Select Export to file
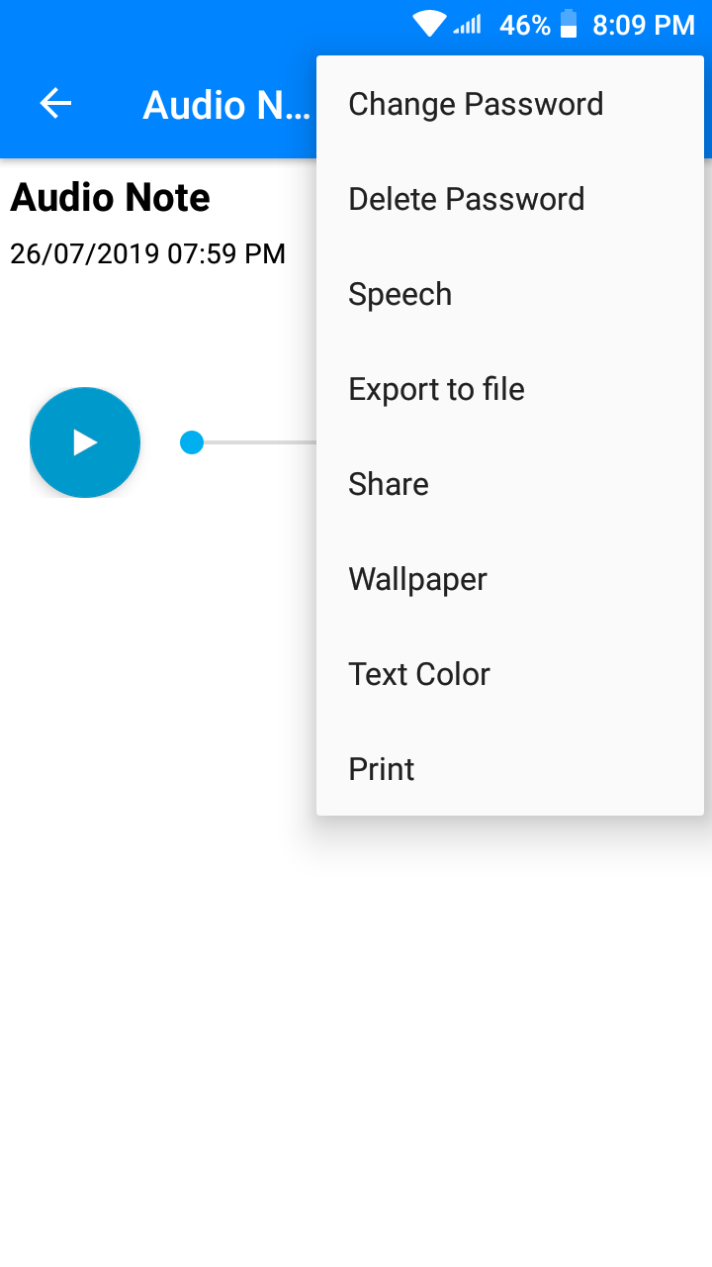The height and width of the screenshot is (1267, 712). (x=510, y=389)
